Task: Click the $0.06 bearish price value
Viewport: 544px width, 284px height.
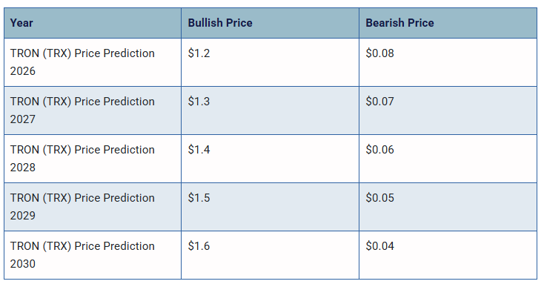Action: (x=380, y=150)
